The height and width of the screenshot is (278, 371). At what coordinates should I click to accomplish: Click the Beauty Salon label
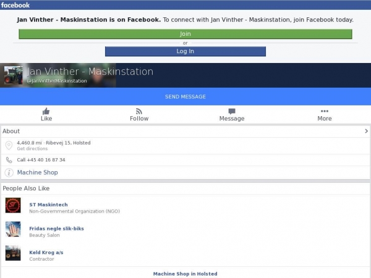point(45,235)
